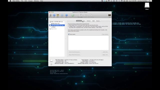The image size is (160, 90).
Task: Click the Repair Disk button
Action: tap(105, 55)
